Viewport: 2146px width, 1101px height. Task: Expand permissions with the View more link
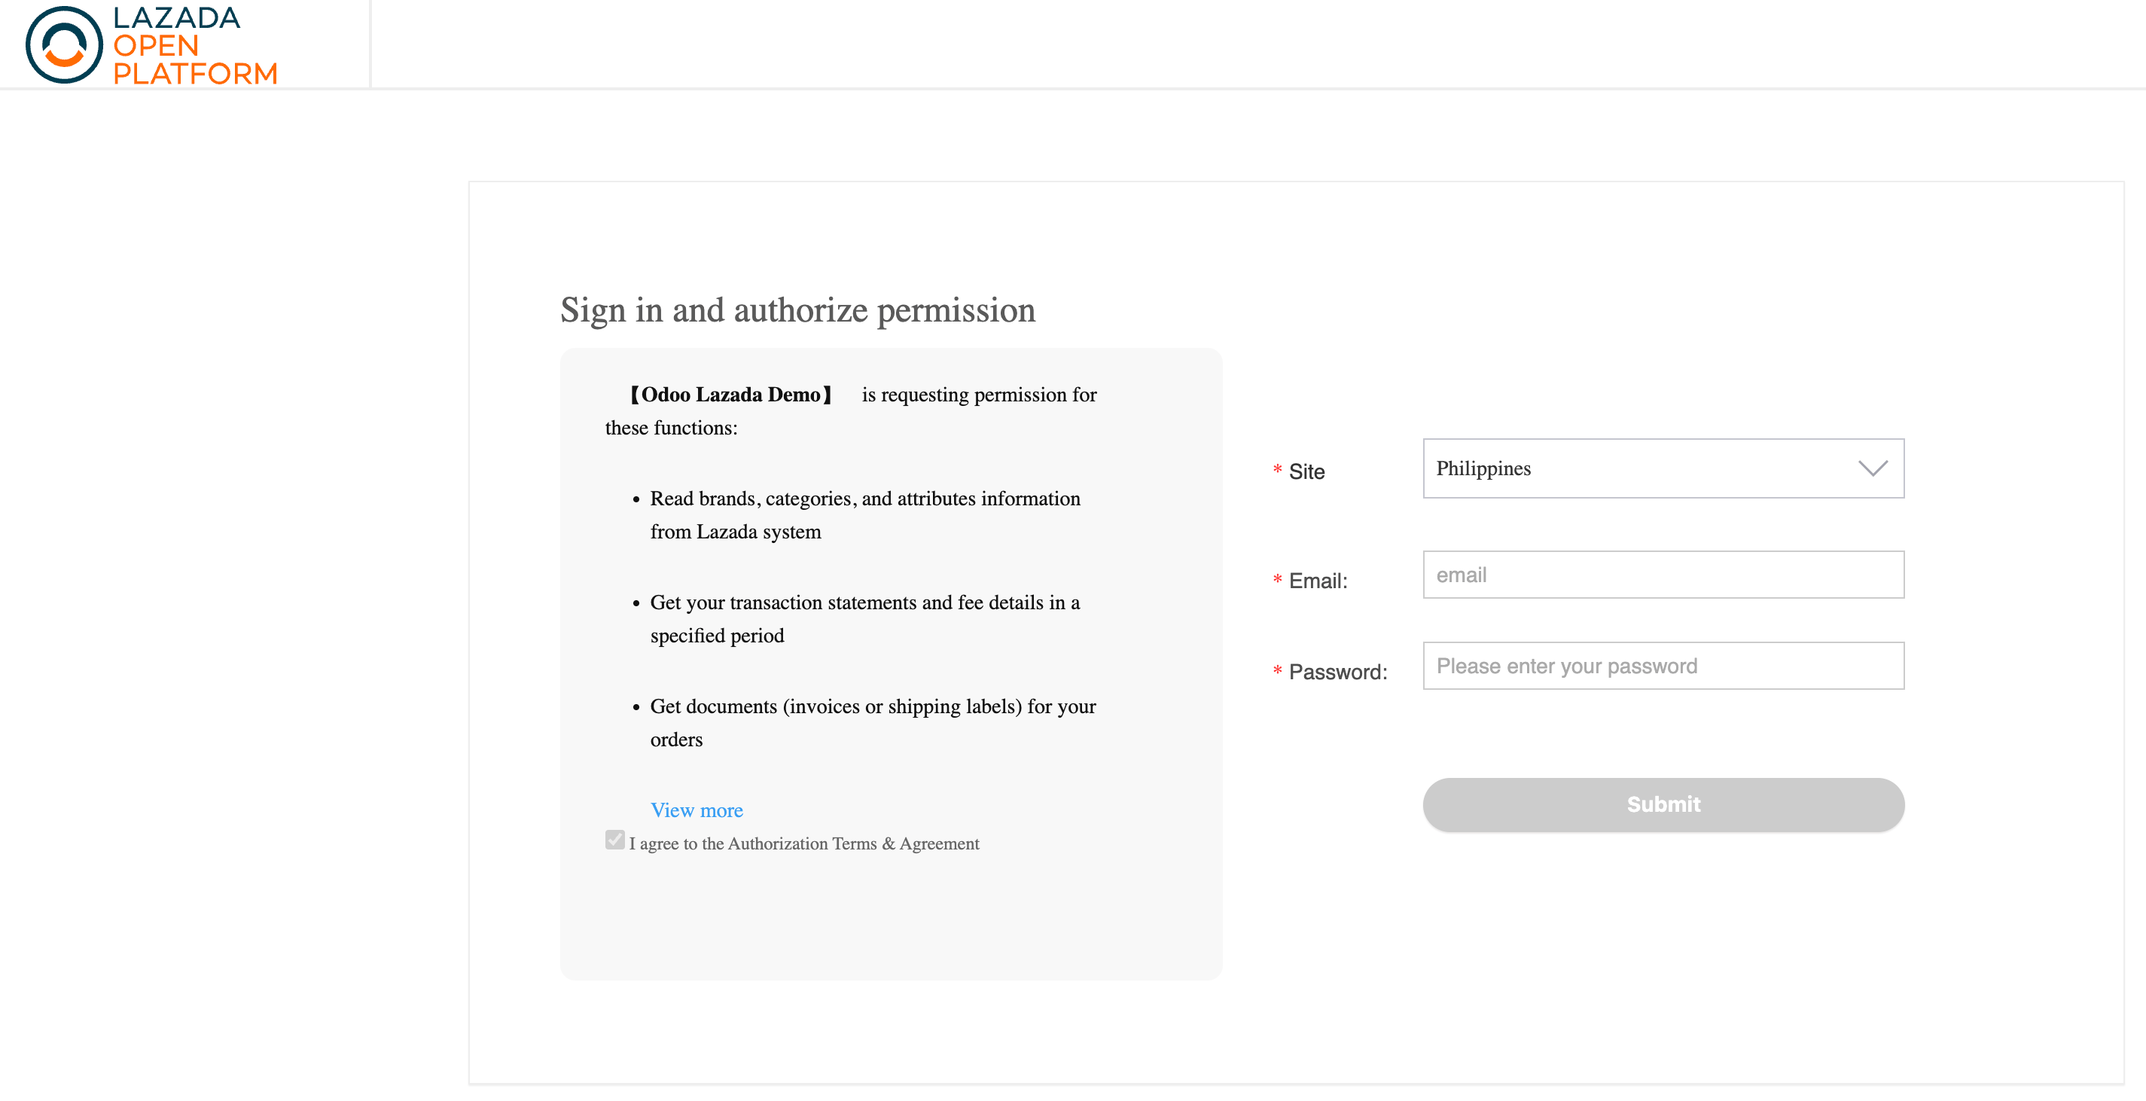[697, 810]
